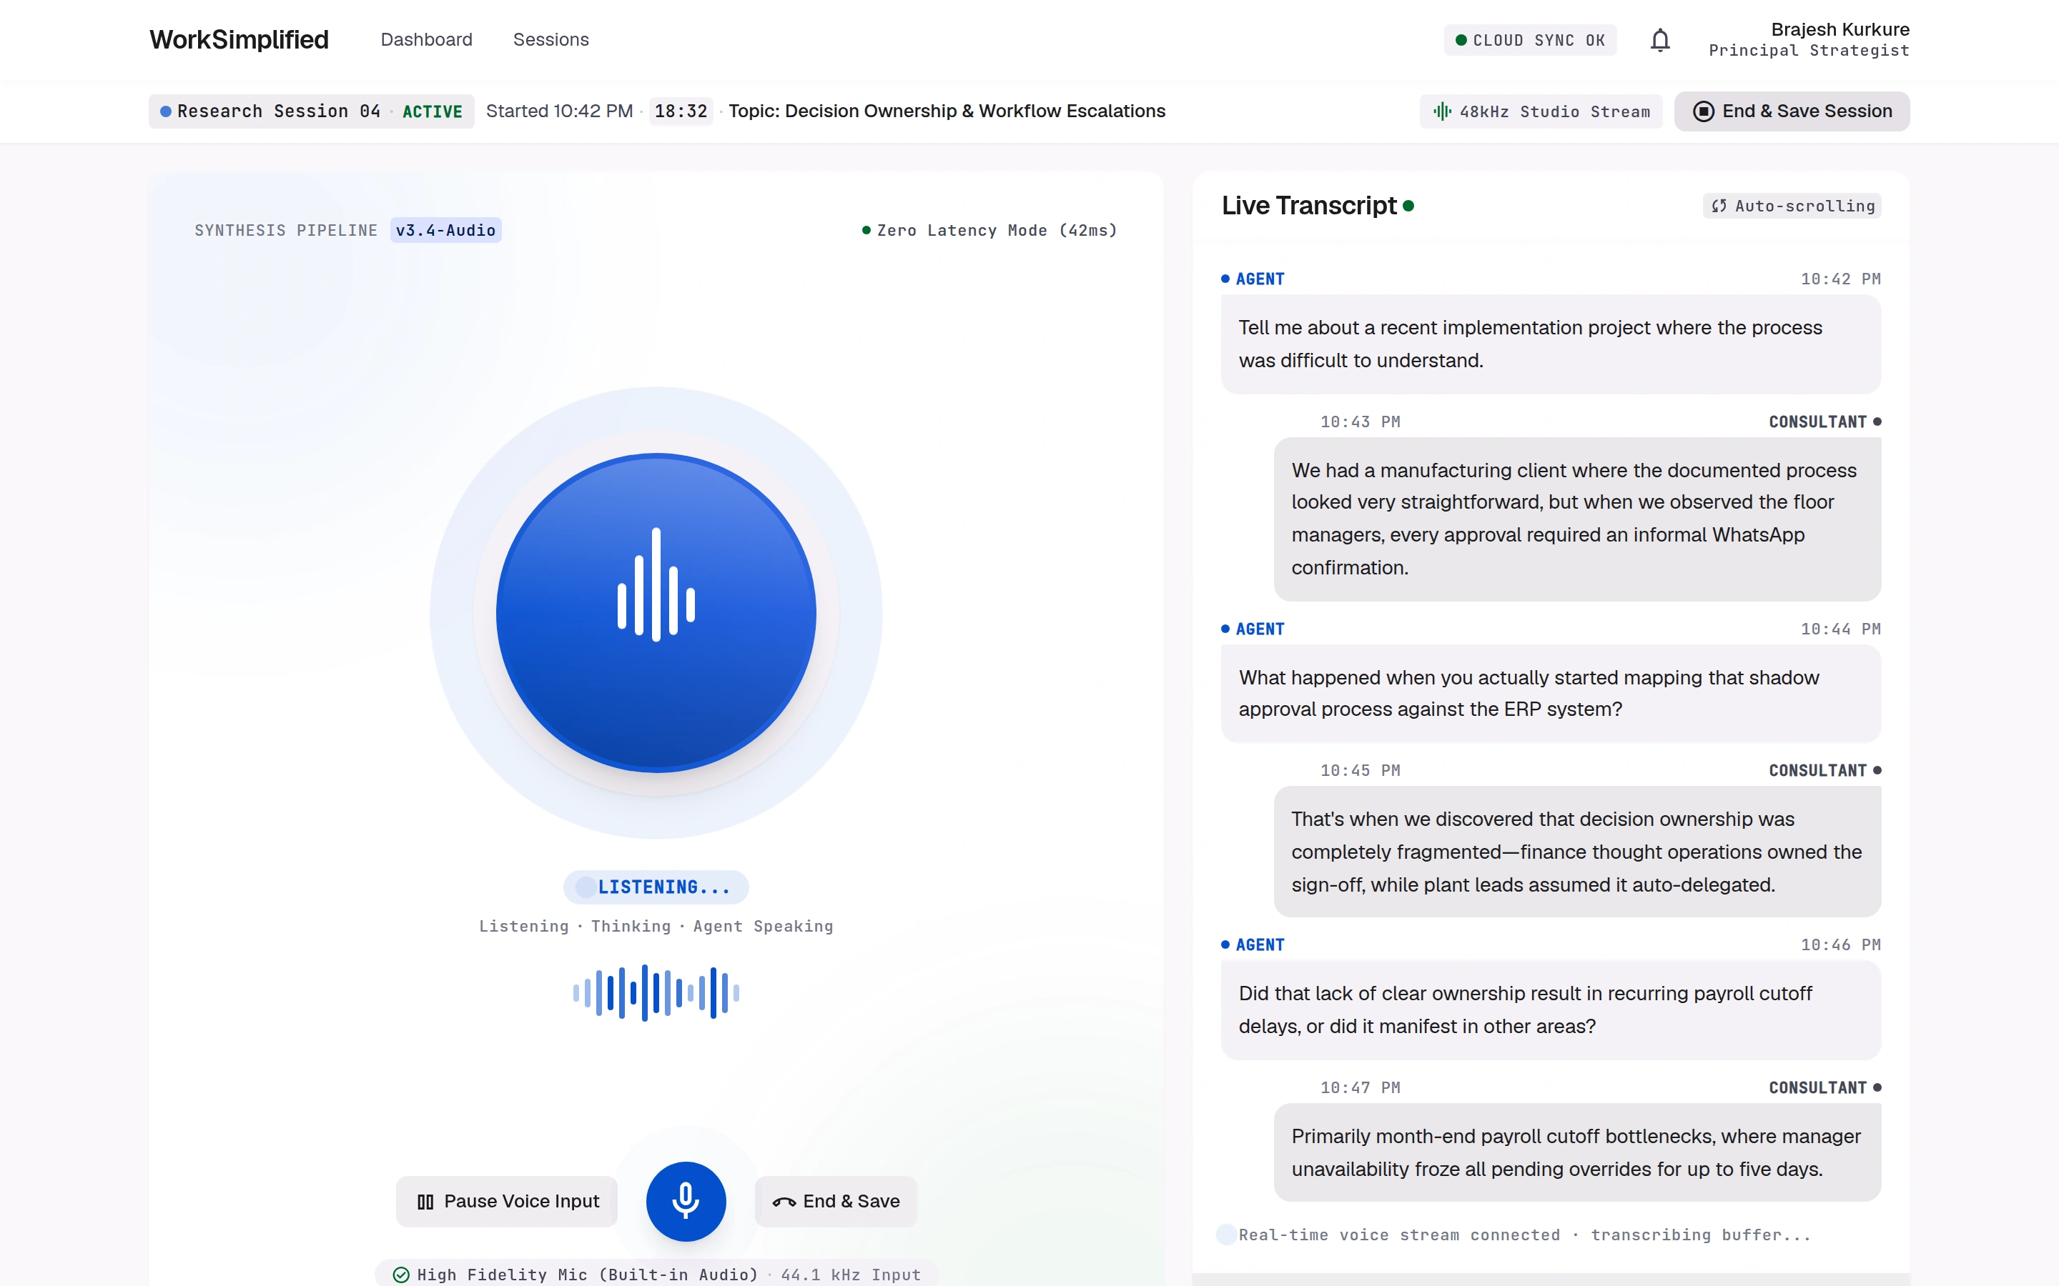This screenshot has width=2059, height=1286.
Task: Click the pause icon in Pause Voice Input
Action: click(425, 1202)
